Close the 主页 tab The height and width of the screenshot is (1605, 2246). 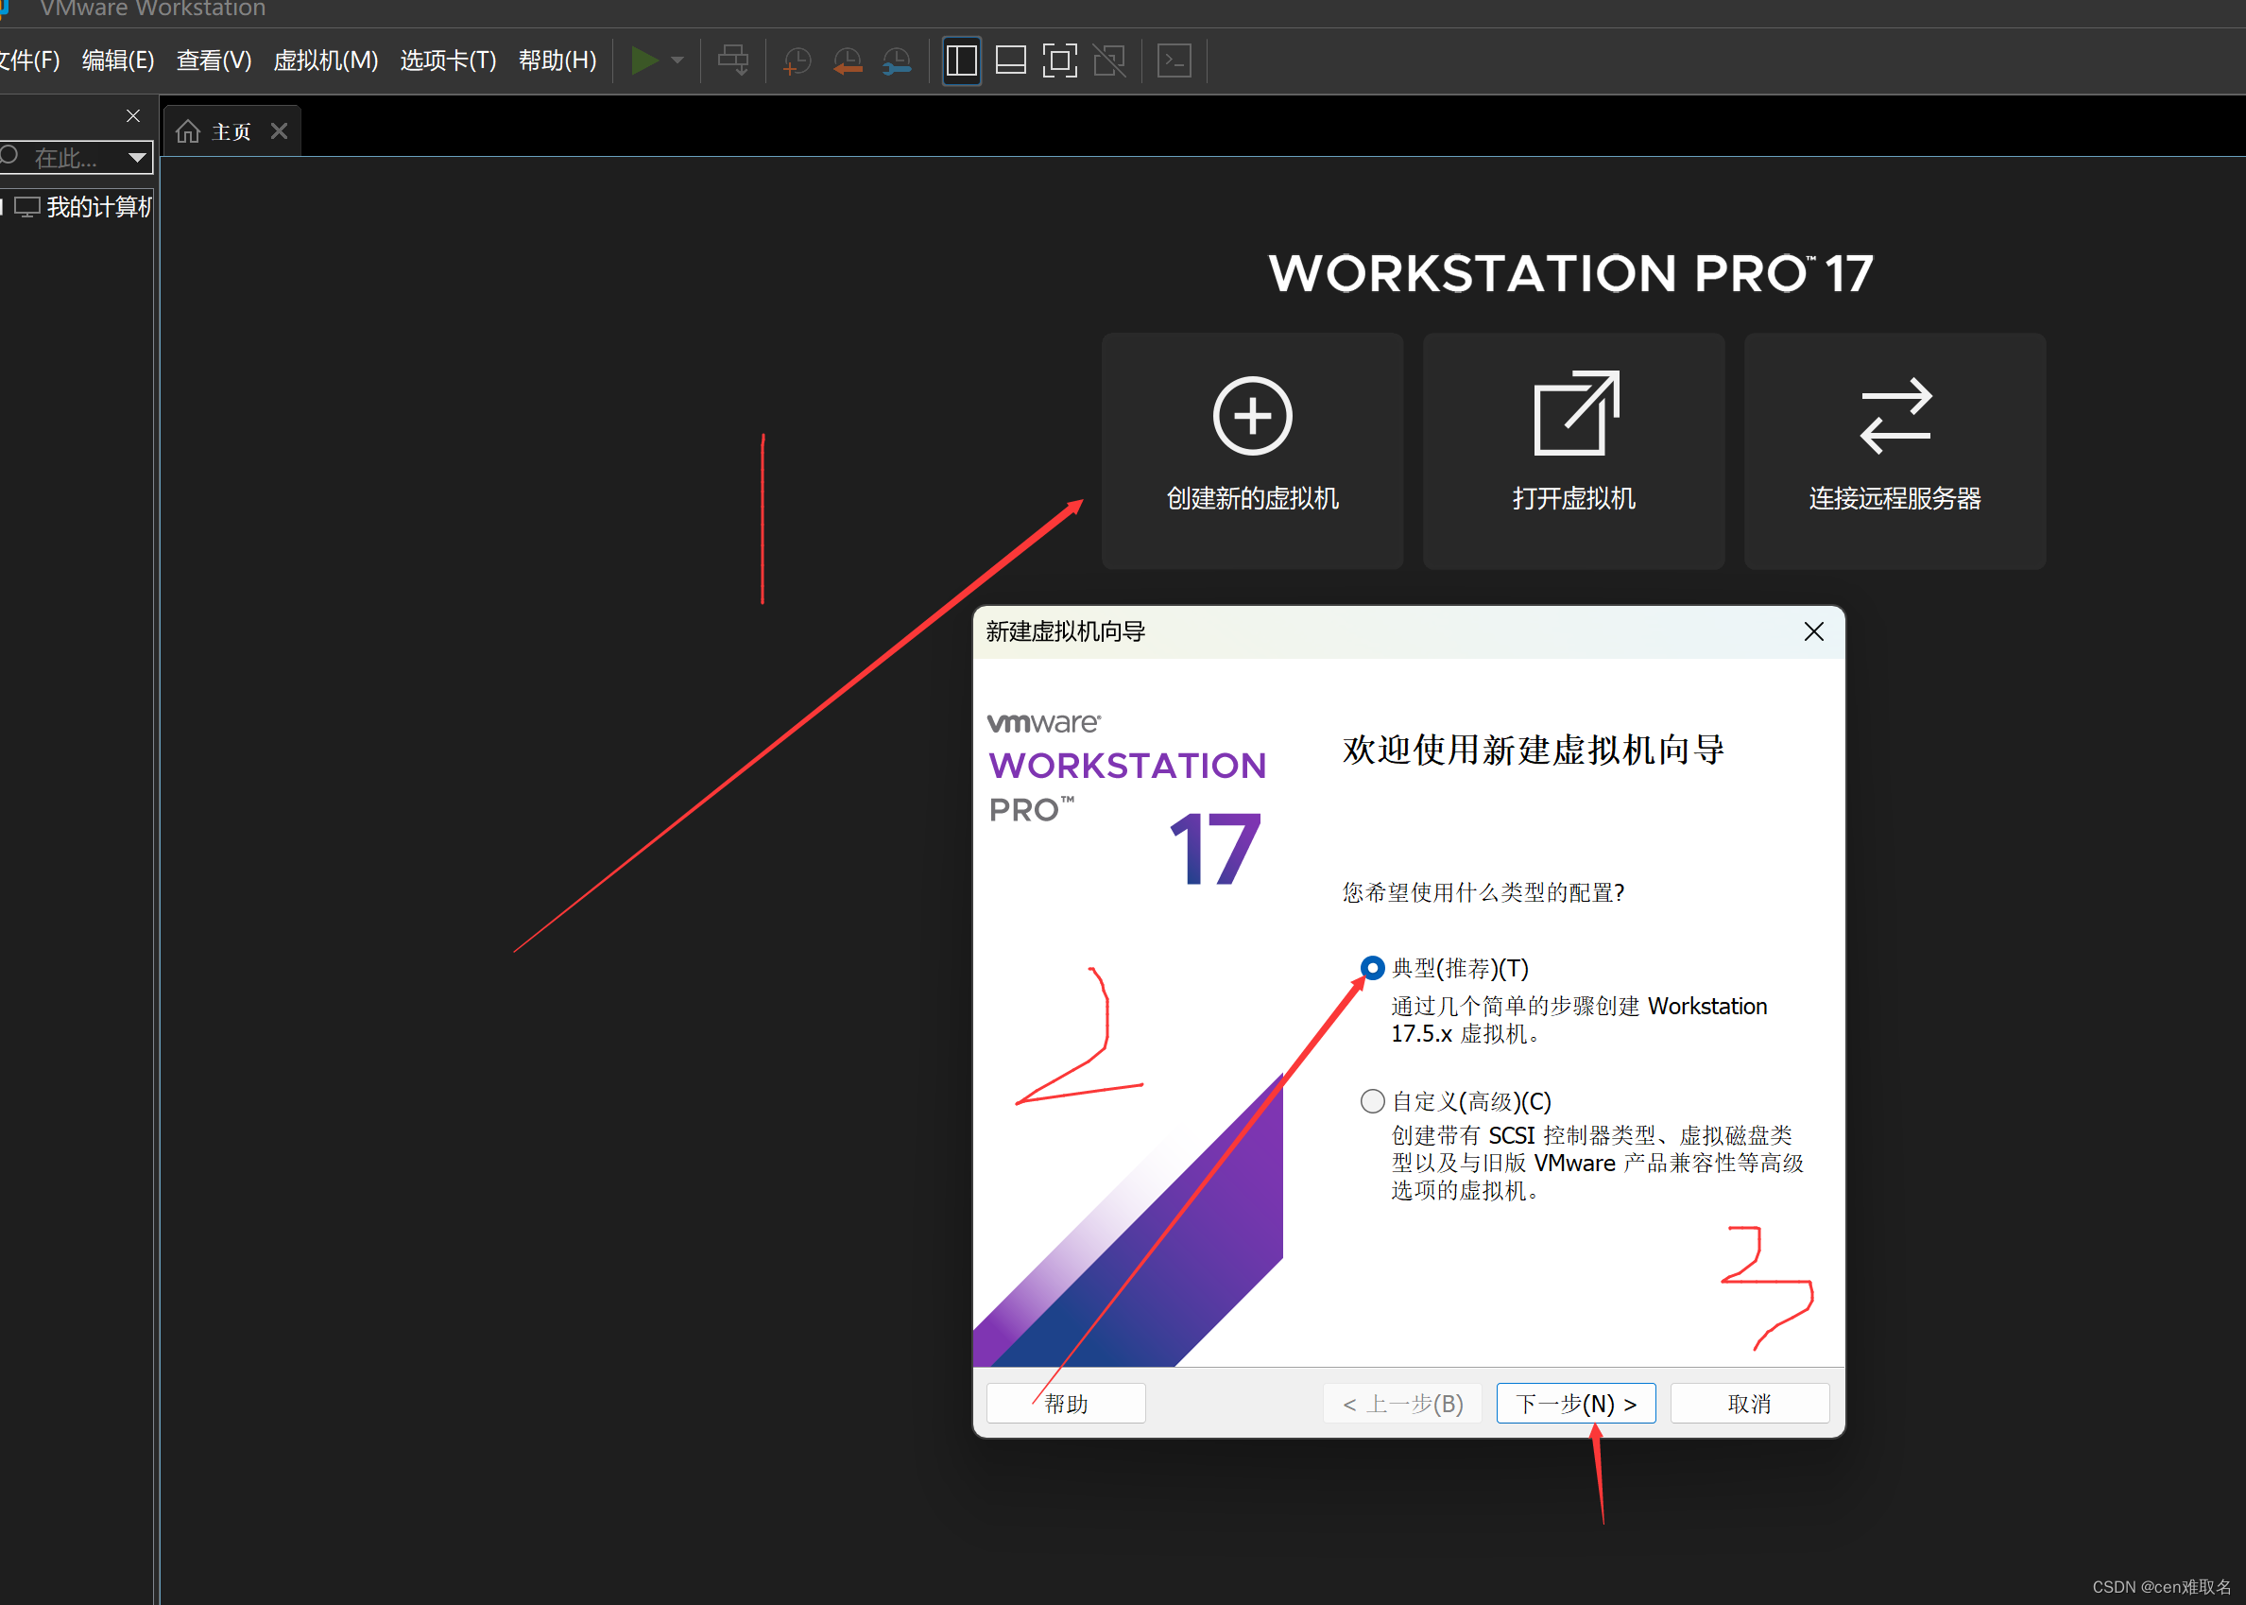point(280,131)
